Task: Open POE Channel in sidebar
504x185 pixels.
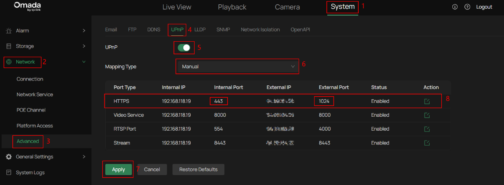Action: [31, 110]
